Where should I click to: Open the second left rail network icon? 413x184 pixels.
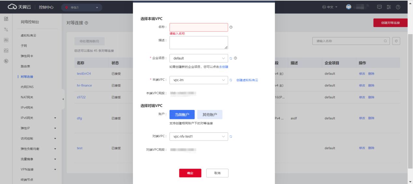6,30
